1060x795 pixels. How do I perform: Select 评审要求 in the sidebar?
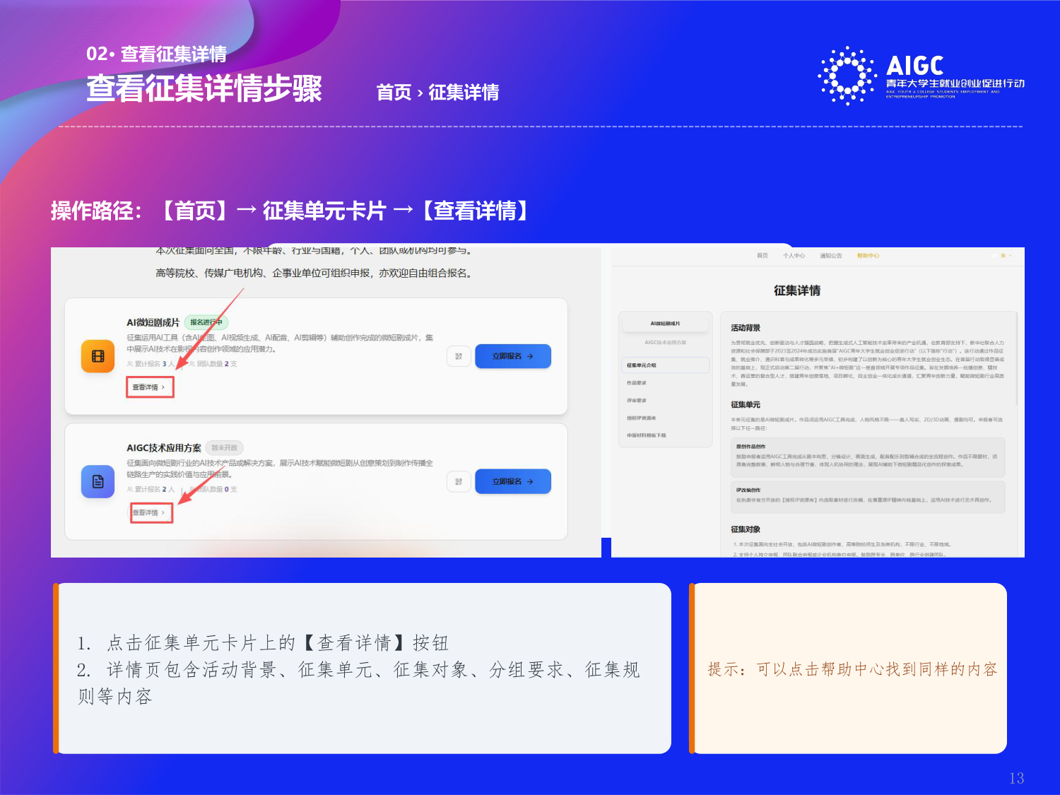point(637,401)
